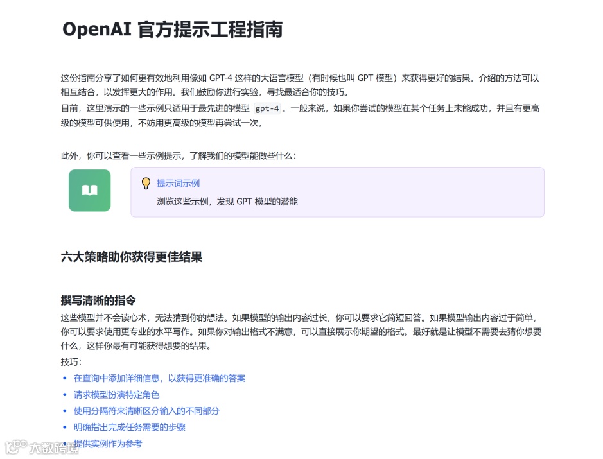Click subheading 撰写清晰的指令
Viewport: 603px width, 459px height.
coord(98,300)
